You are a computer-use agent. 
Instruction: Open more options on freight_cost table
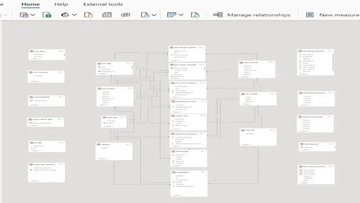[205, 115]
